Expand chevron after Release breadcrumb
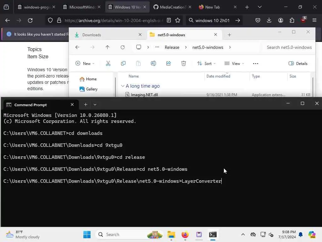The height and width of the screenshot is (242, 322). (186, 47)
